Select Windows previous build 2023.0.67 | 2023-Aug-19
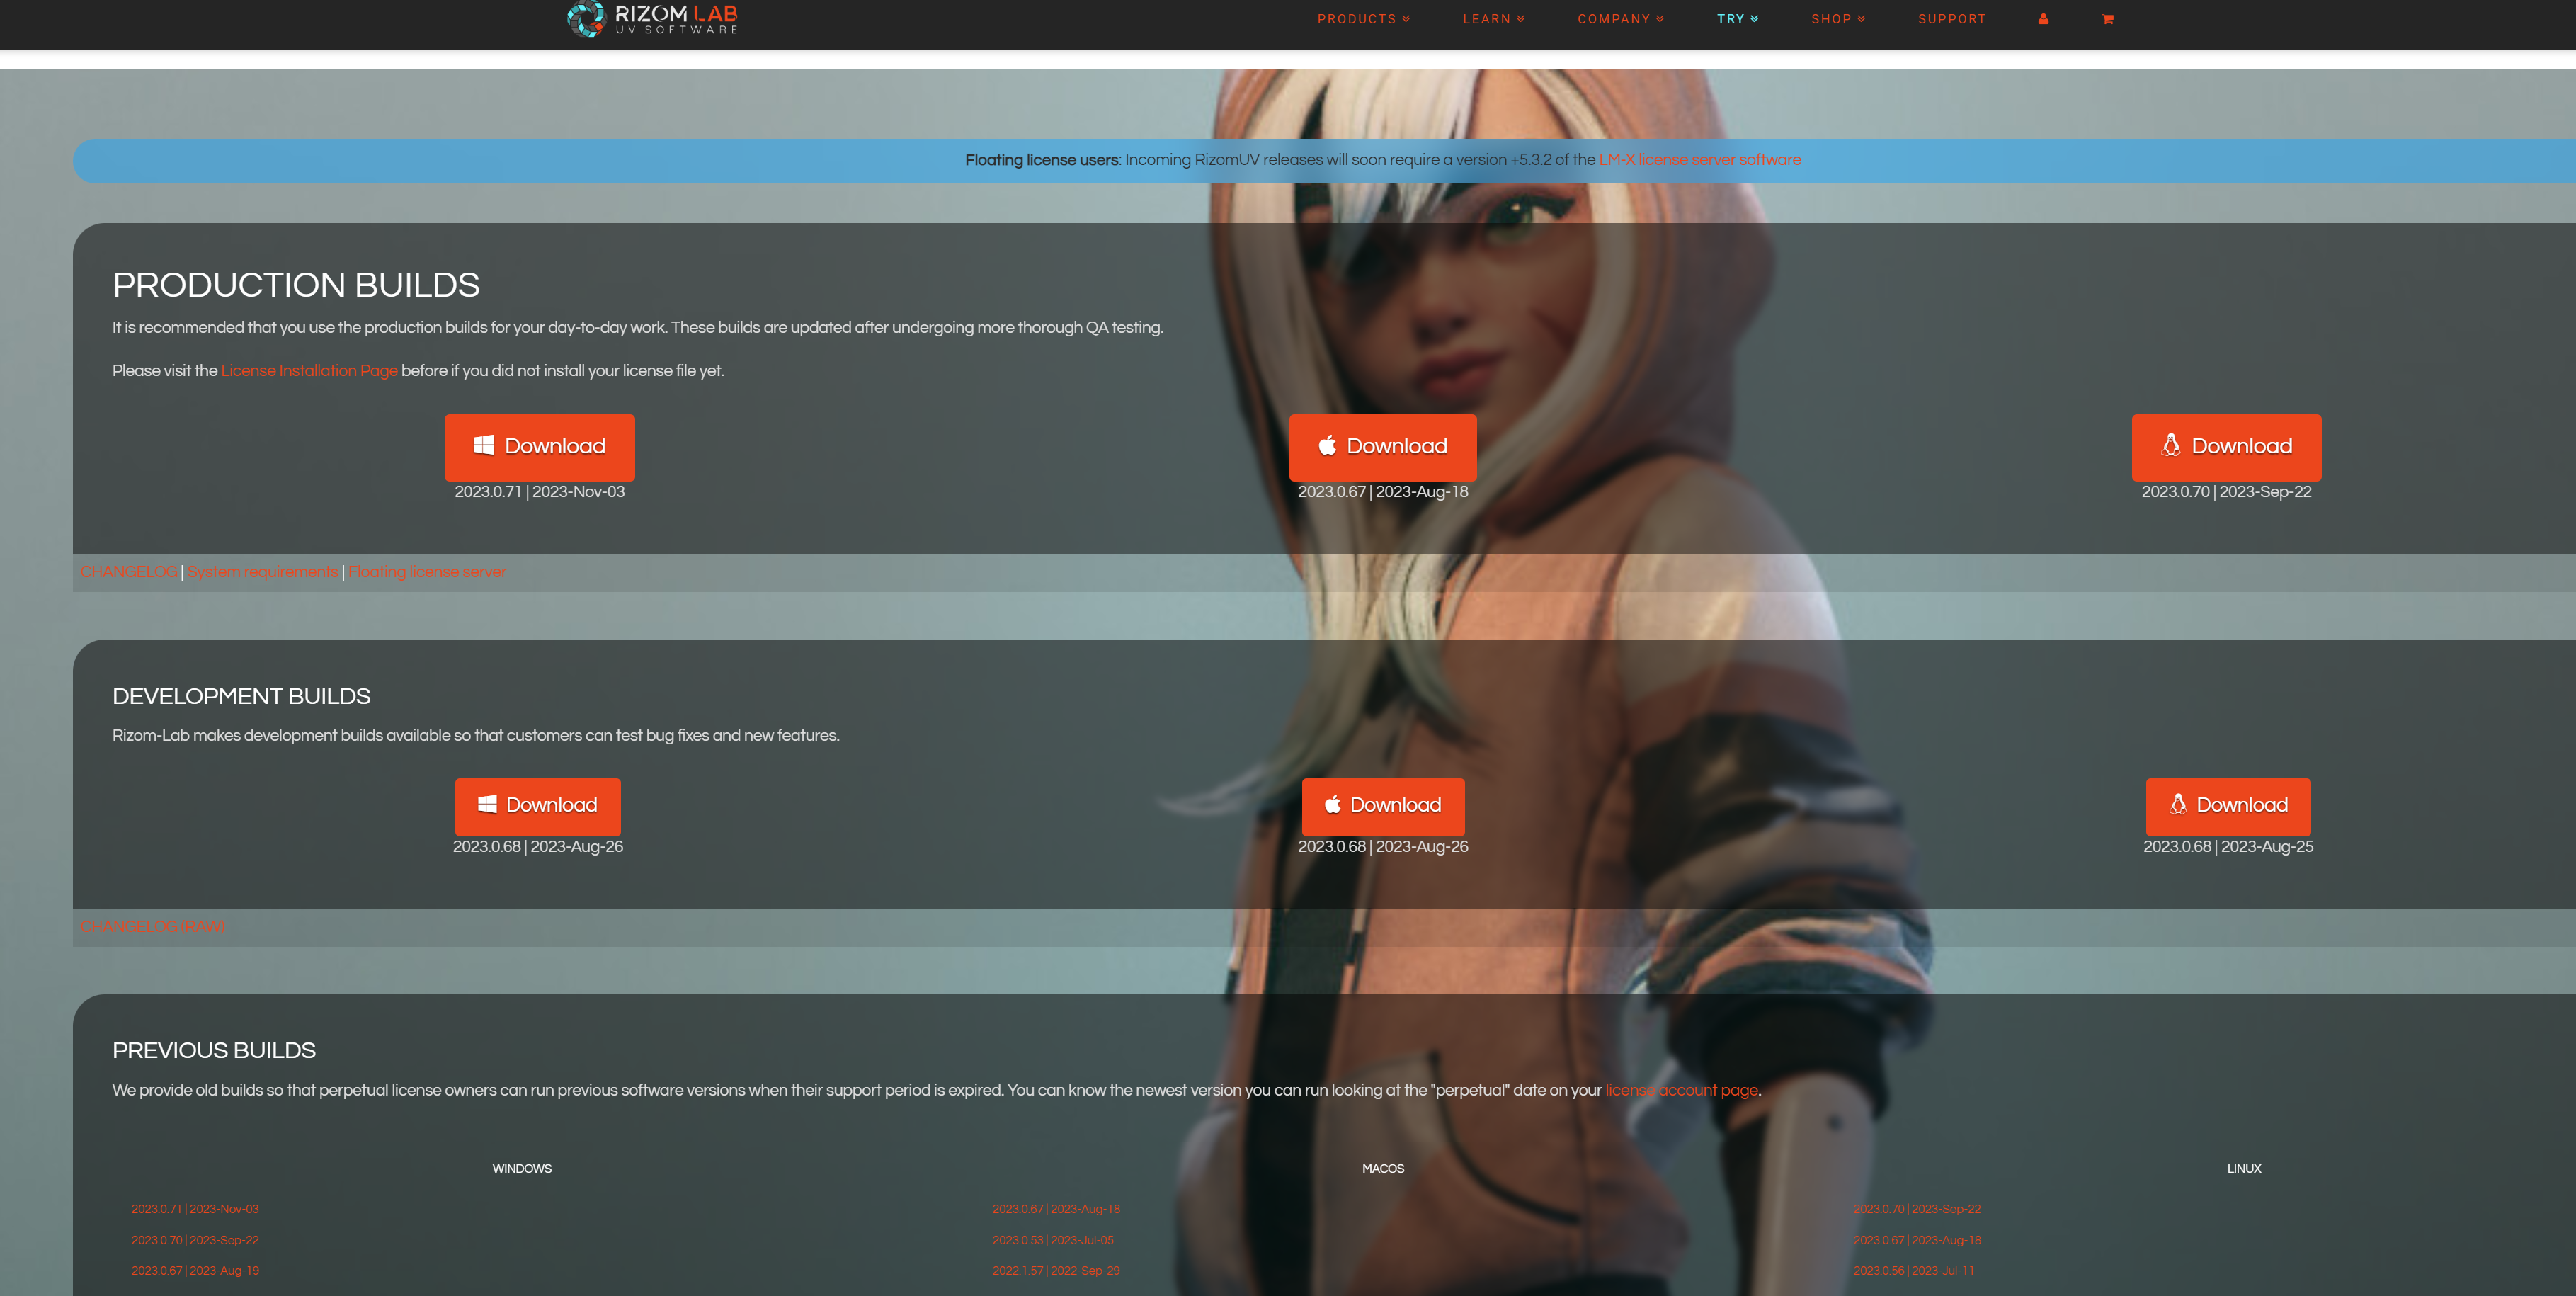 point(195,1271)
